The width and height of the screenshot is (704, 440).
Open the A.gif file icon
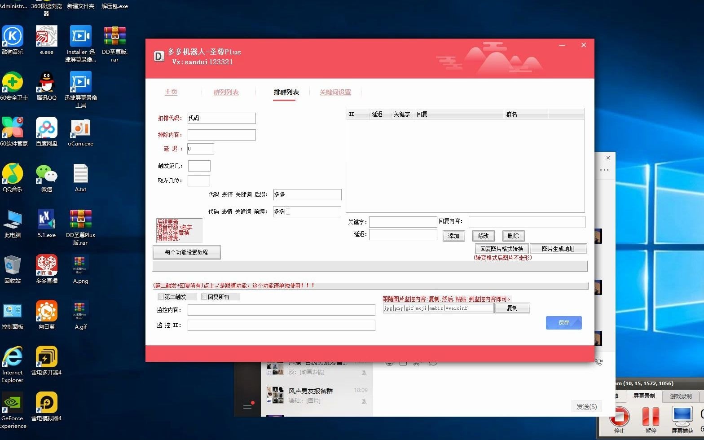point(81,315)
